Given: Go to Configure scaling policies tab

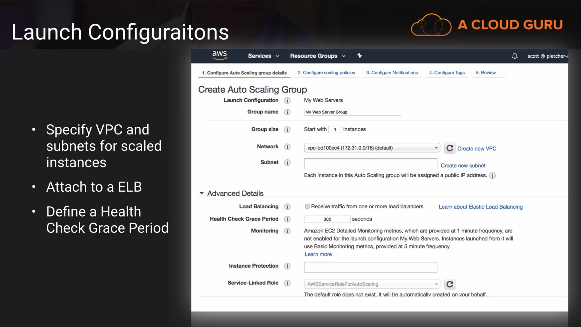Looking at the screenshot, I should click(326, 73).
